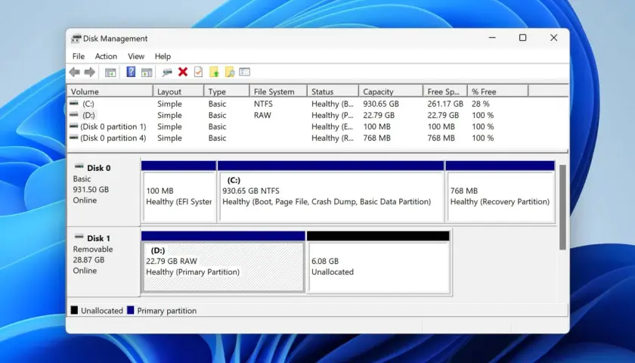Click the Disk 1 drive icon
Image resolution: width=635 pixels, height=363 pixels.
(x=79, y=237)
